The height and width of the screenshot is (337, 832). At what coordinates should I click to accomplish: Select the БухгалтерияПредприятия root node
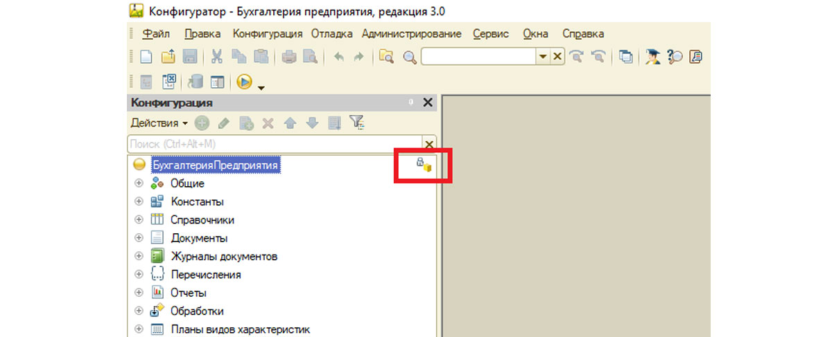[x=215, y=165]
